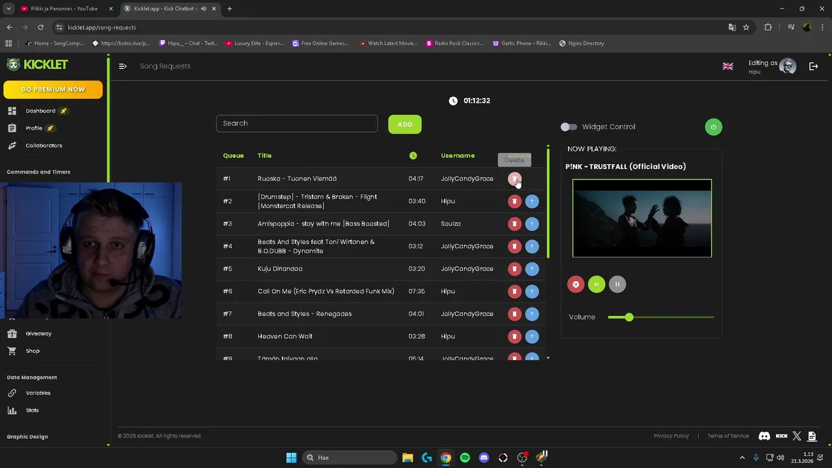832x468 pixels.
Task: Delete song #7 Beats and Styles - Renegades
Action: [x=514, y=314]
